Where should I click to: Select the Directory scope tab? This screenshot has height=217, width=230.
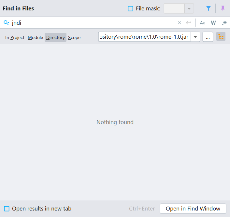pyautogui.click(x=55, y=37)
